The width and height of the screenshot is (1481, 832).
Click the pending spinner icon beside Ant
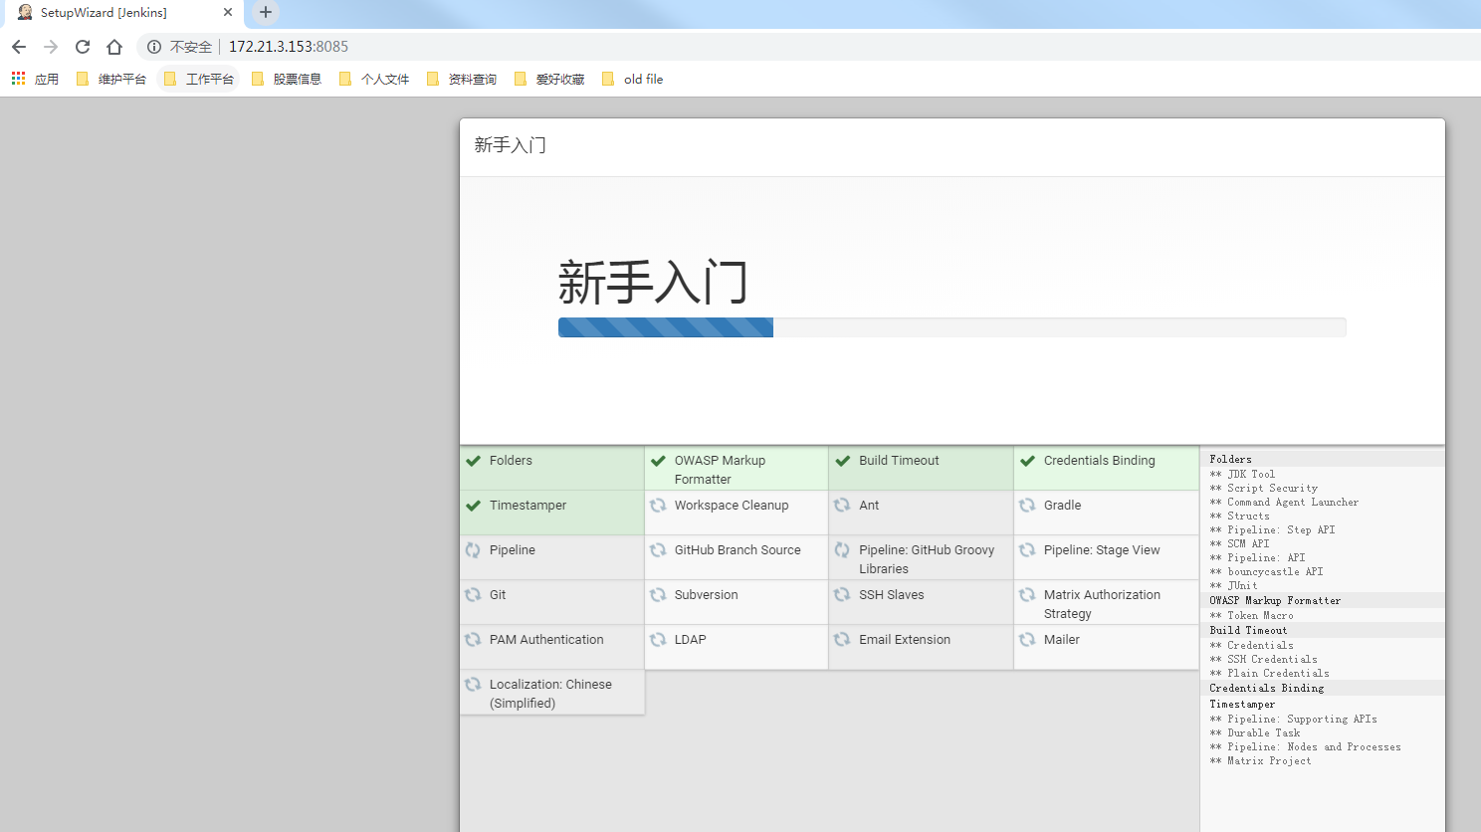[x=843, y=506]
